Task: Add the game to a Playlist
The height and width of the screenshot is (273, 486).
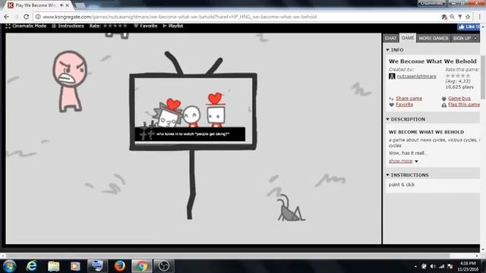Action: 173,26
